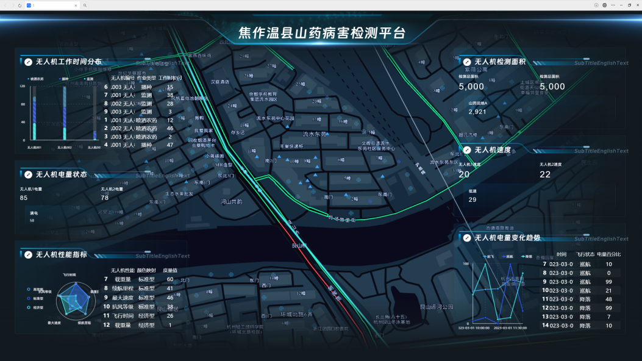
Task: Click the 无人机002 bar in work chart
Action: (65, 113)
